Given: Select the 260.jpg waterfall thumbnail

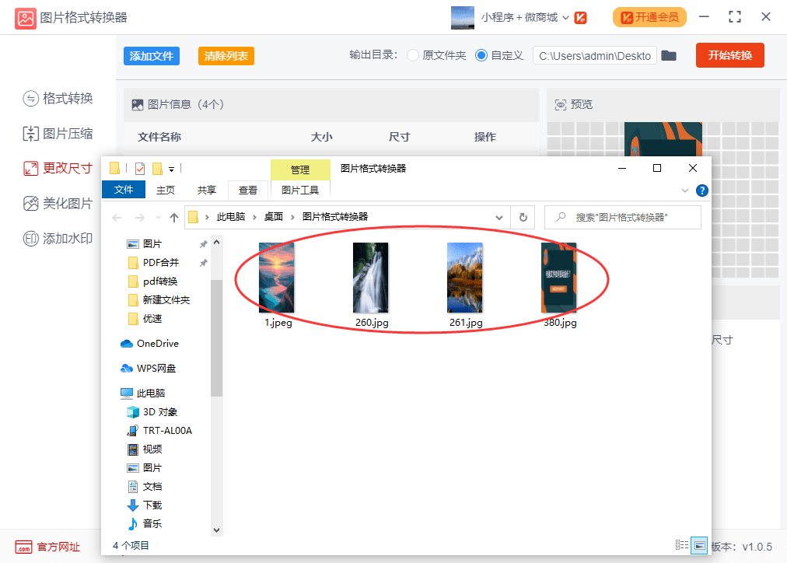Looking at the screenshot, I should coord(370,276).
